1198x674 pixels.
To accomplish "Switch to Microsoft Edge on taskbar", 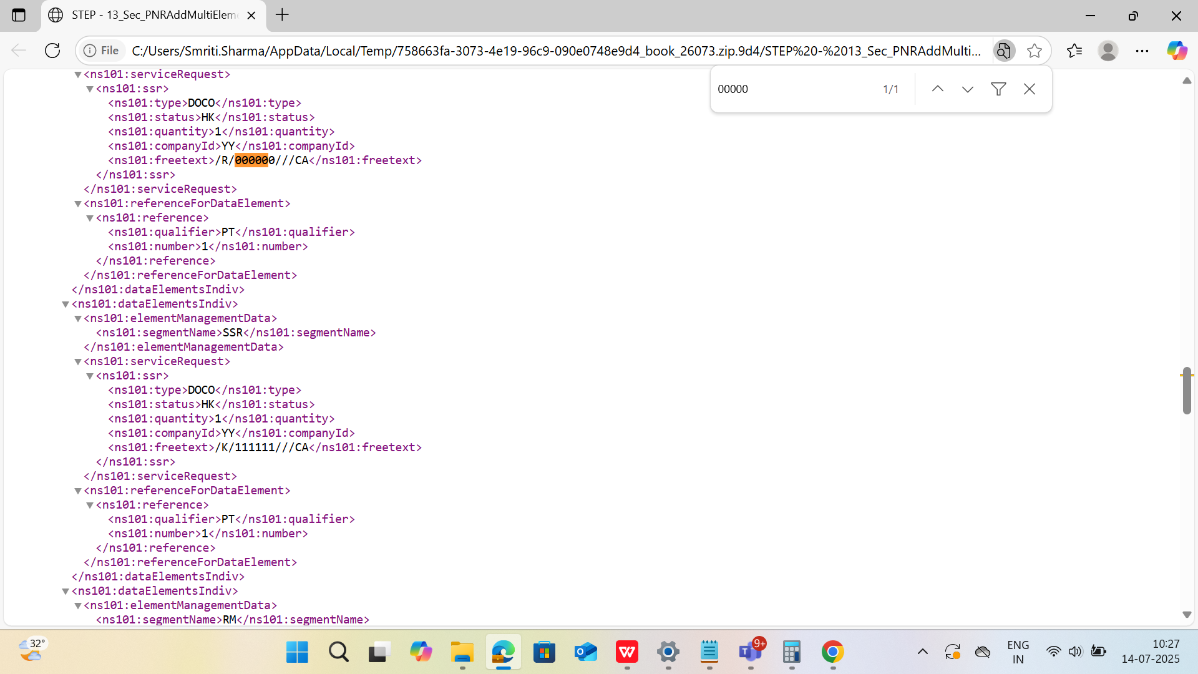I will pyautogui.click(x=503, y=652).
